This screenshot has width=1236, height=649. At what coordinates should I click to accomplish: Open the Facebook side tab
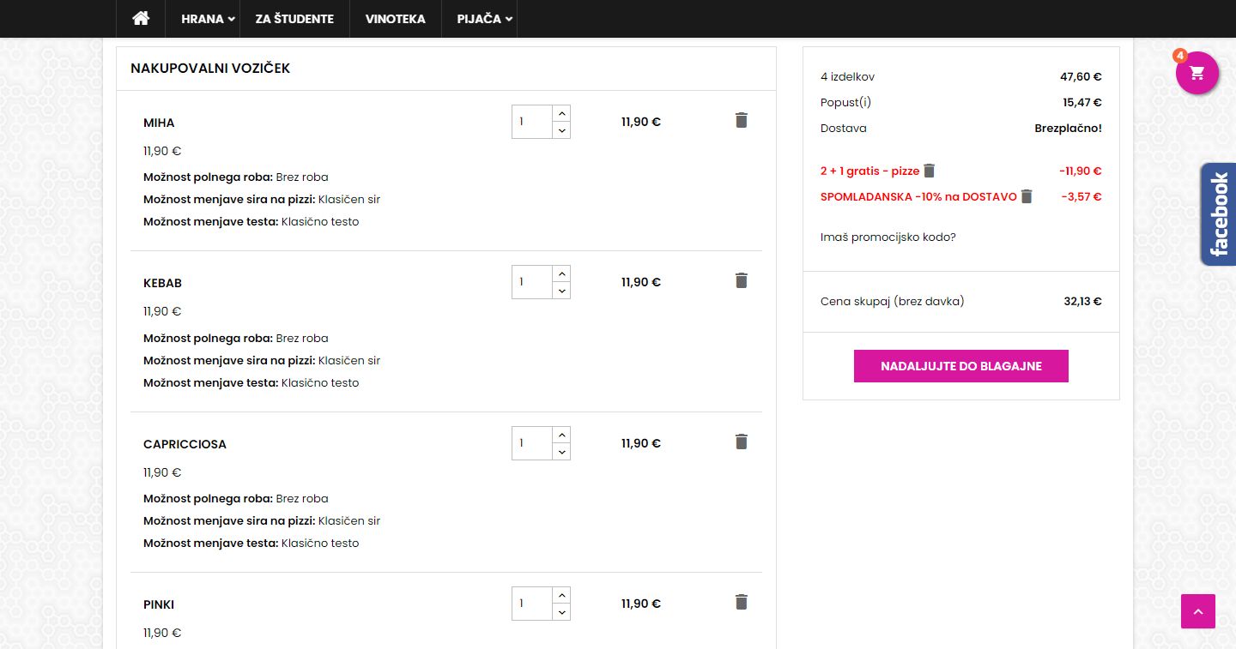point(1219,214)
